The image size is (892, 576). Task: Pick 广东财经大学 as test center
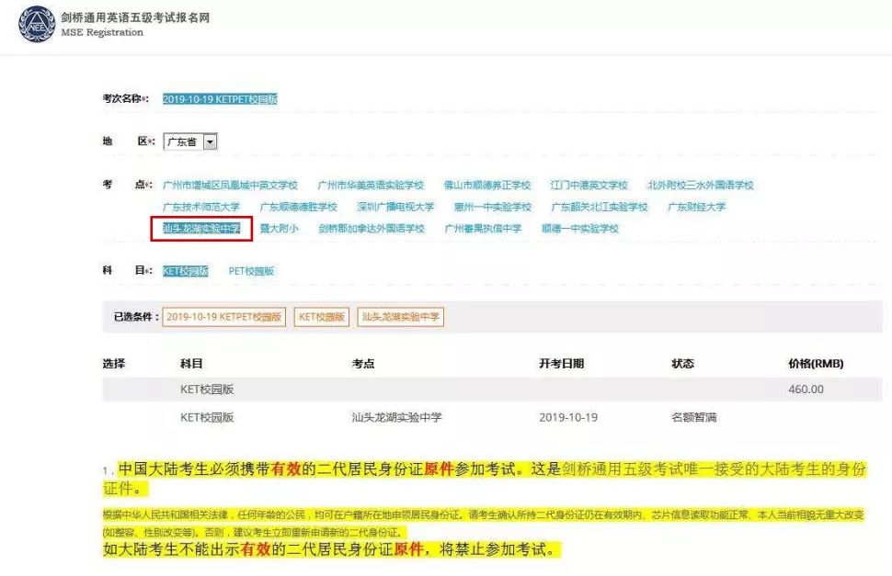697,207
